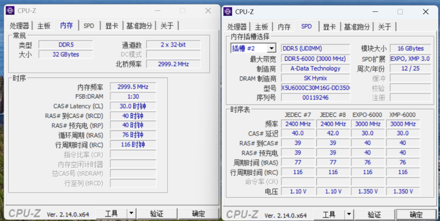The height and width of the screenshot is (221, 440).
Task: Click the 内存频率 2999.5 MHz field
Action: pyautogui.click(x=133, y=87)
